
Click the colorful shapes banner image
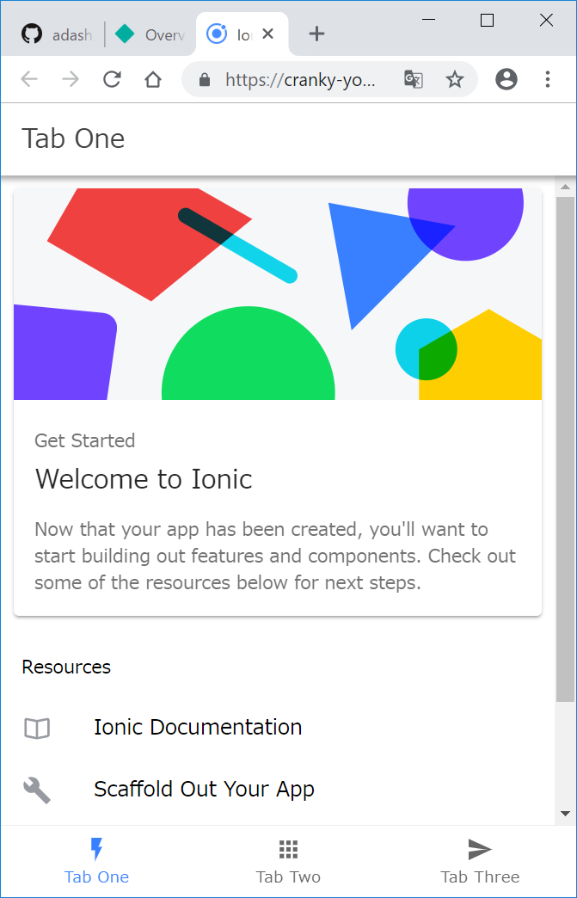[x=278, y=294]
